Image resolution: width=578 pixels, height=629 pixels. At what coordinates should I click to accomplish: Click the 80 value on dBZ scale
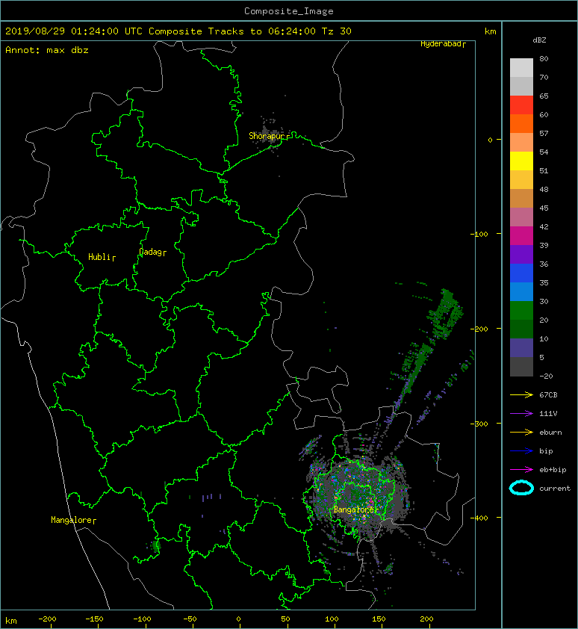point(544,58)
